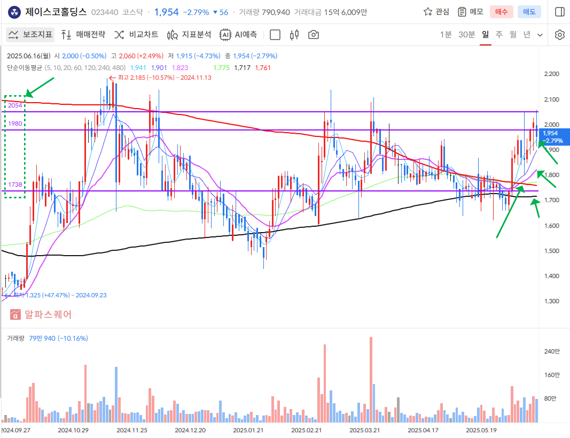Change chart type with candlestick icon
The image size is (570, 438).
pyautogui.click(x=294, y=35)
